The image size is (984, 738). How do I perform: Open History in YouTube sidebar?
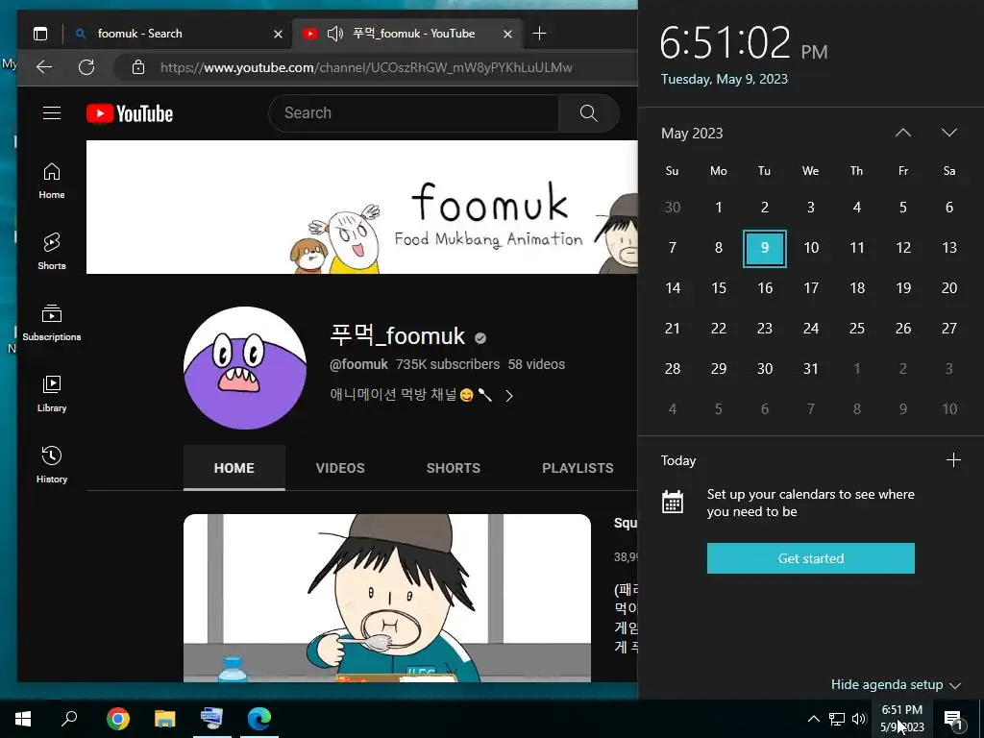[52, 464]
